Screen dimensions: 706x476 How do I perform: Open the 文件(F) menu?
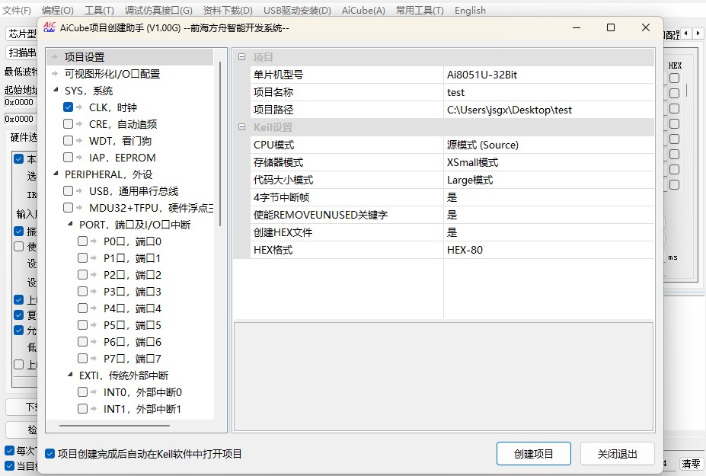point(17,11)
